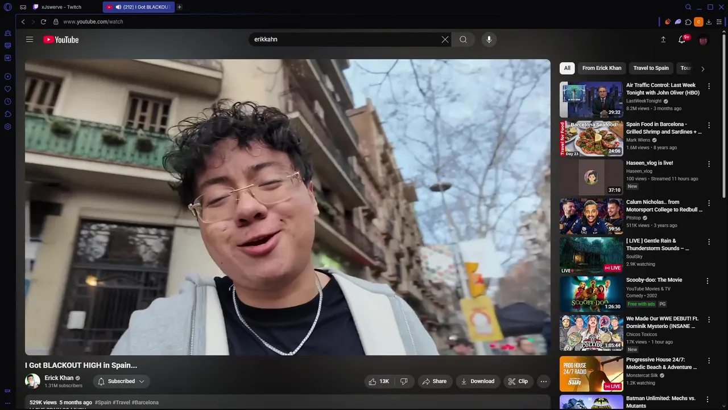Image resolution: width=728 pixels, height=410 pixels.
Task: Open options menu for Air Traffic Control video
Action: [x=709, y=86]
